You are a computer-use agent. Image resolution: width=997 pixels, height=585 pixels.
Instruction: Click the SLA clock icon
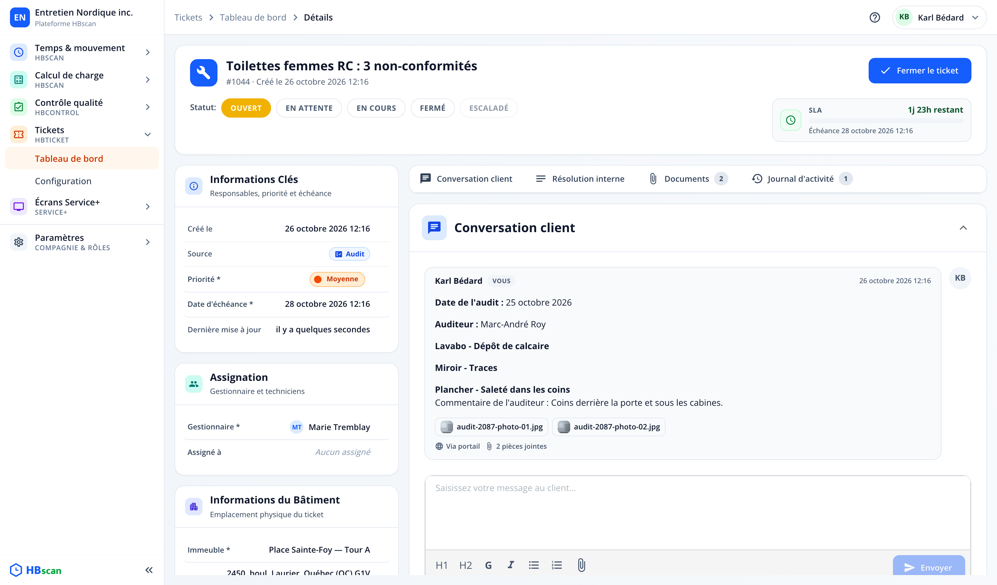coord(790,120)
